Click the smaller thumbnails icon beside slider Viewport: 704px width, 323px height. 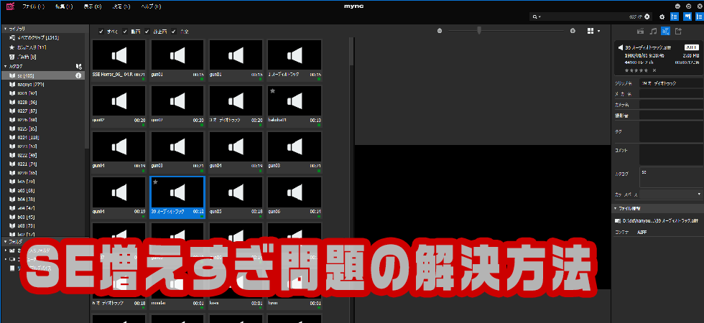pos(440,31)
